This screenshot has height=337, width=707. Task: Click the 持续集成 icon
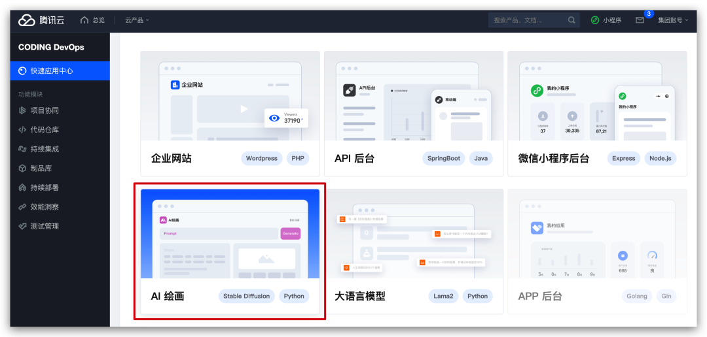coord(22,149)
